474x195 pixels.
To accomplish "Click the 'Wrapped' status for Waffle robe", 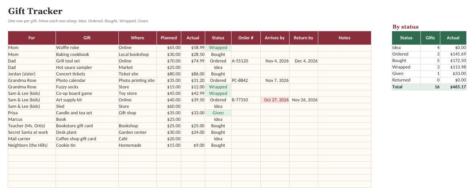I will 218,48.
